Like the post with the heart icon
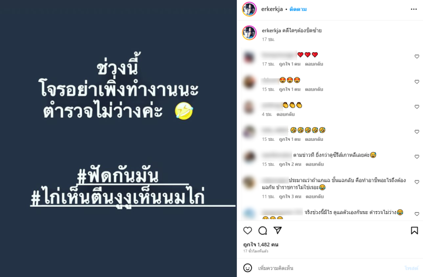Screen dimensions: 423x277 247,231
